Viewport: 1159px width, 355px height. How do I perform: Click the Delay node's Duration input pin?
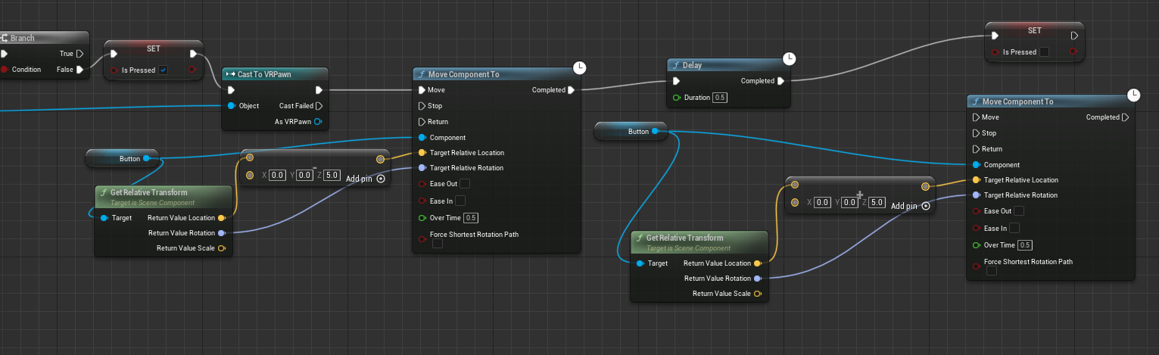coord(676,98)
